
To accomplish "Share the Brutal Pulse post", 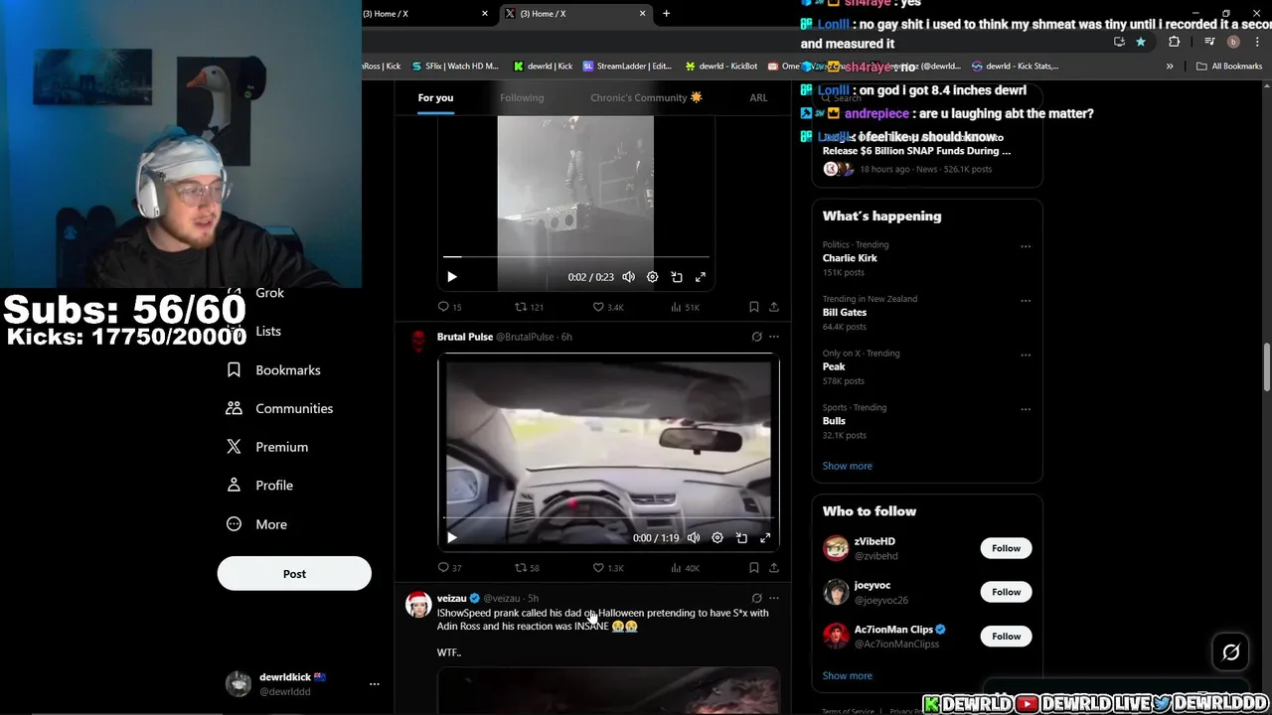I will [774, 568].
